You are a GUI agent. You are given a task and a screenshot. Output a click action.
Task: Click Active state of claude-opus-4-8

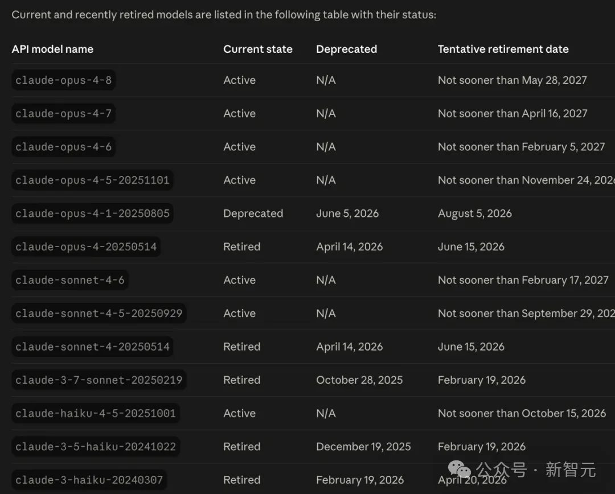[239, 80]
